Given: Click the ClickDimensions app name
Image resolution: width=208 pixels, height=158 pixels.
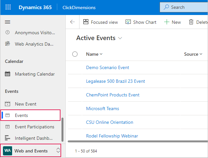Looking at the screenshot, I should (79, 7).
